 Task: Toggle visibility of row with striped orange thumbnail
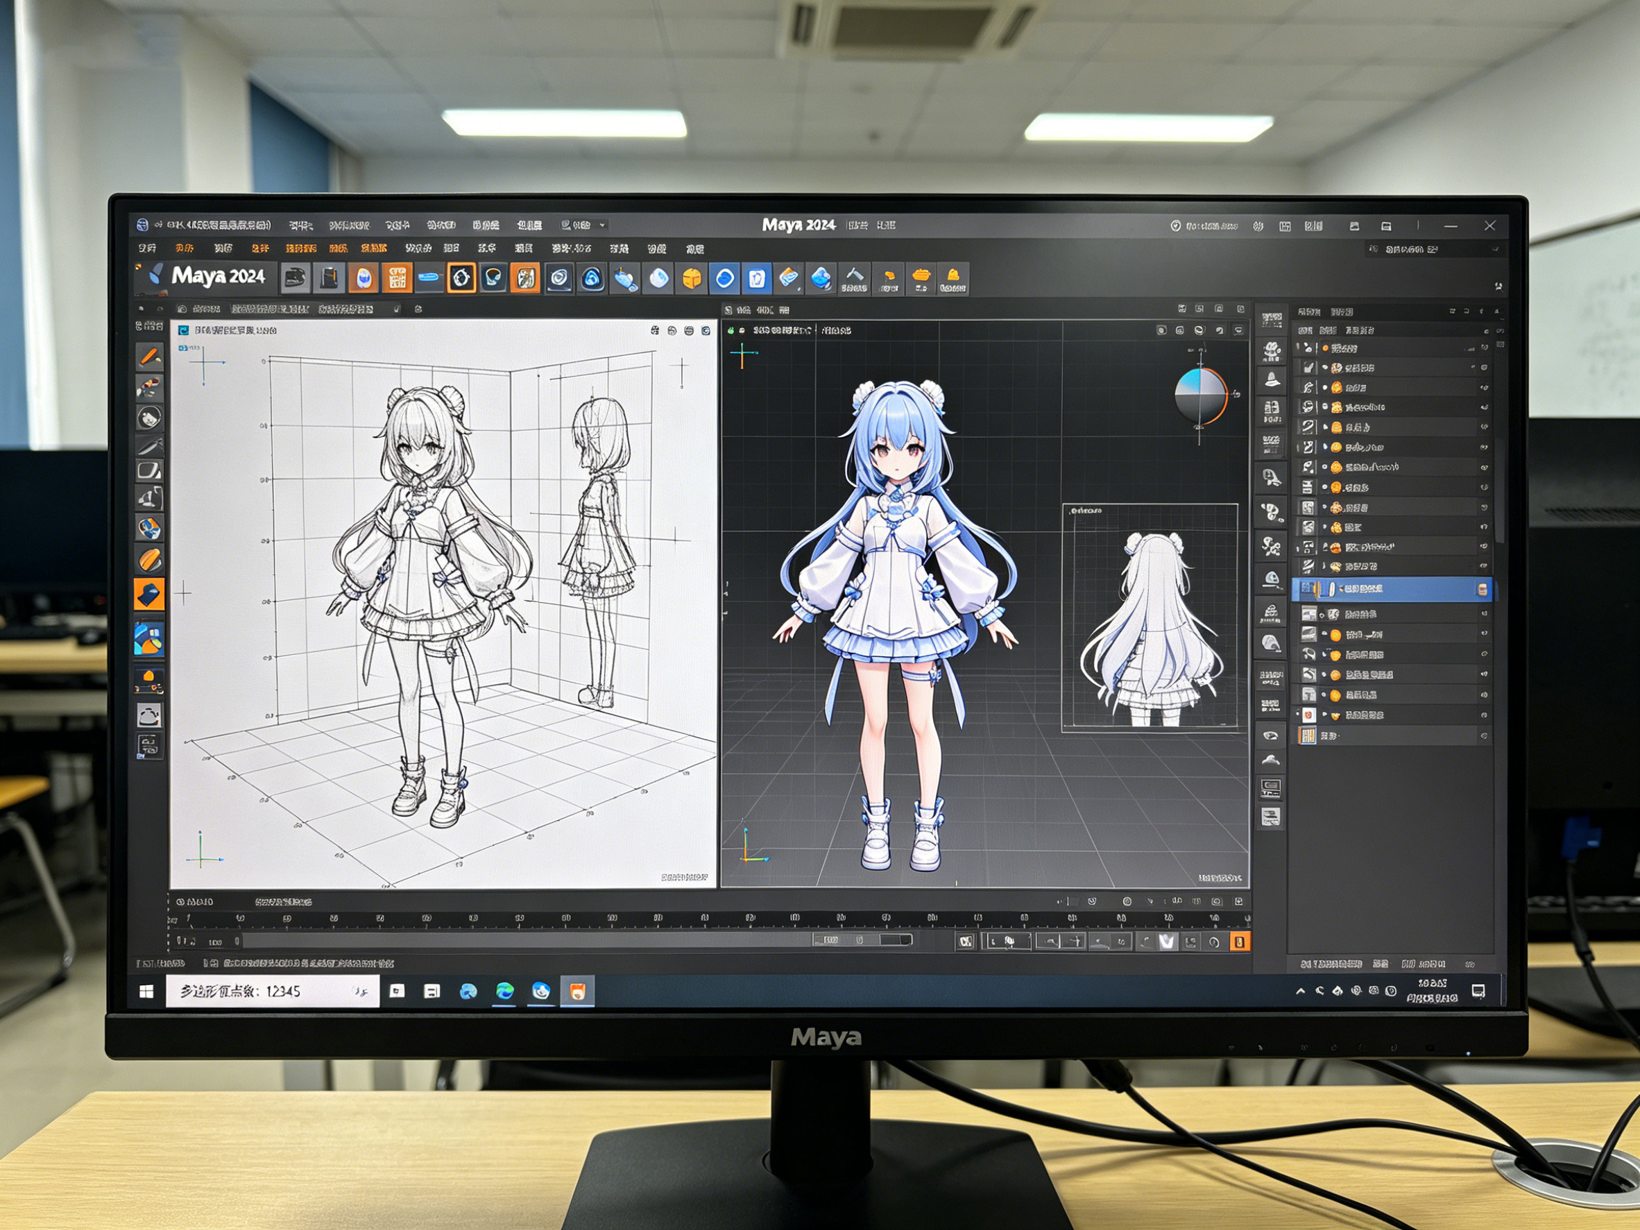click(1485, 736)
